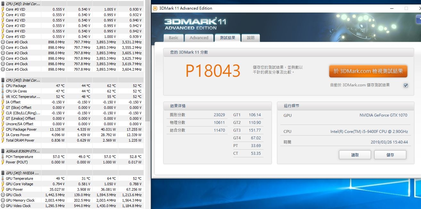This screenshot has height=209, width=421.
Task: Click the IA Cores Power lightning icon
Action: point(3,135)
